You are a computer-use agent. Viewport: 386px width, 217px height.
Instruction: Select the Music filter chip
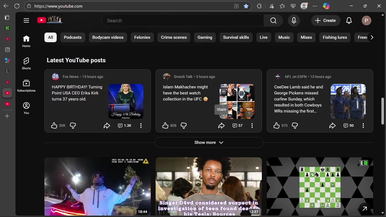point(284,37)
